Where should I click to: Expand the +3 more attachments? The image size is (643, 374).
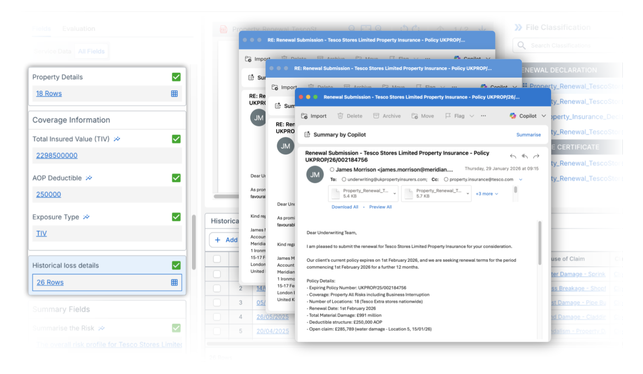[x=487, y=194]
